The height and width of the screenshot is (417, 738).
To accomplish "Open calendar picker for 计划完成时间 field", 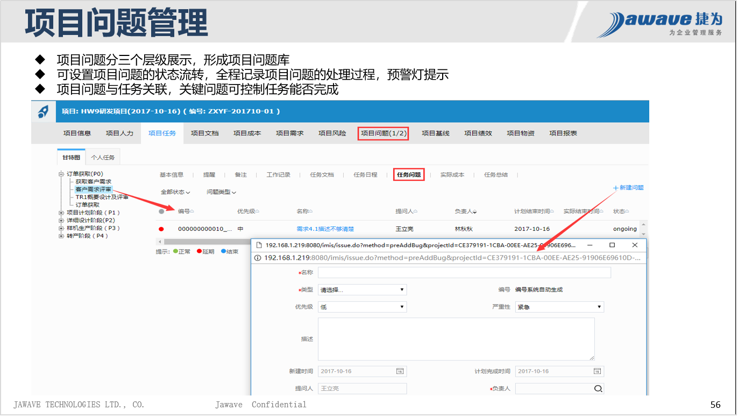I will point(597,371).
